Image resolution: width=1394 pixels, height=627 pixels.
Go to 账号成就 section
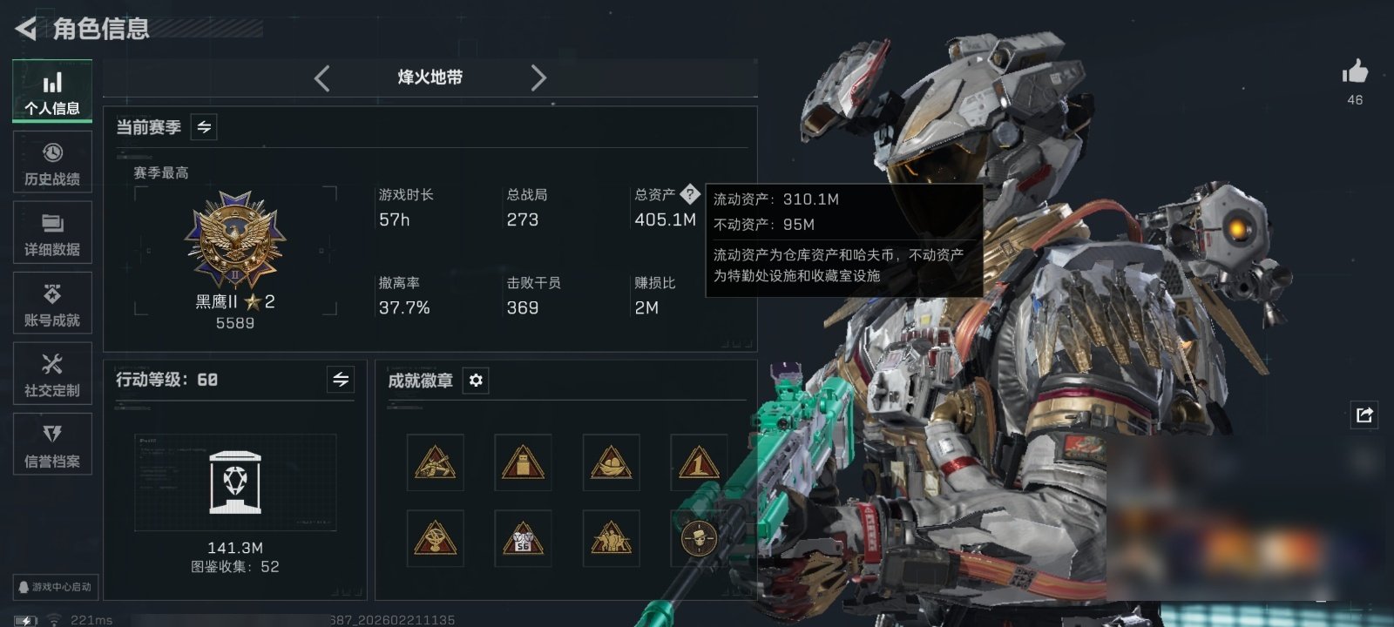(x=52, y=303)
